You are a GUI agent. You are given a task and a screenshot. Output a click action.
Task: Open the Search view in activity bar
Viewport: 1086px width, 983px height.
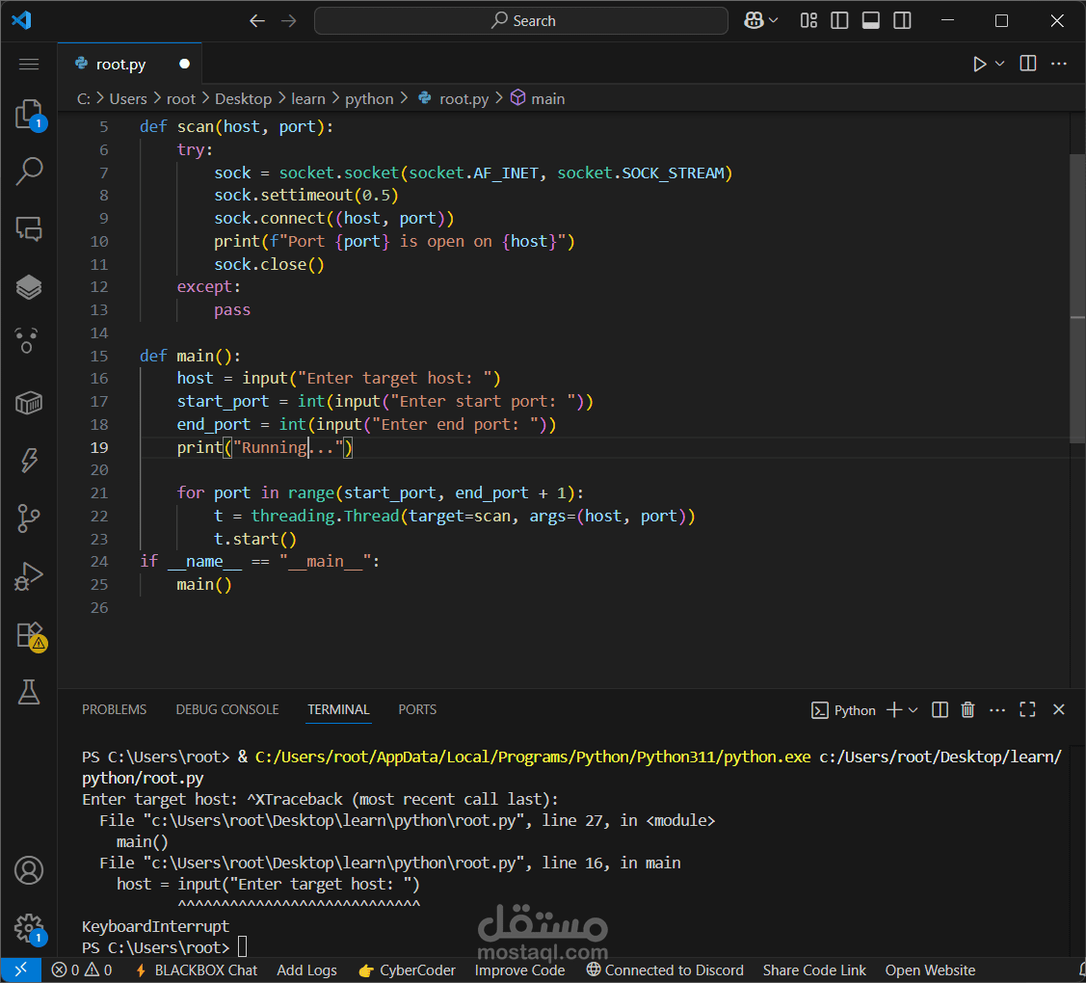(29, 172)
